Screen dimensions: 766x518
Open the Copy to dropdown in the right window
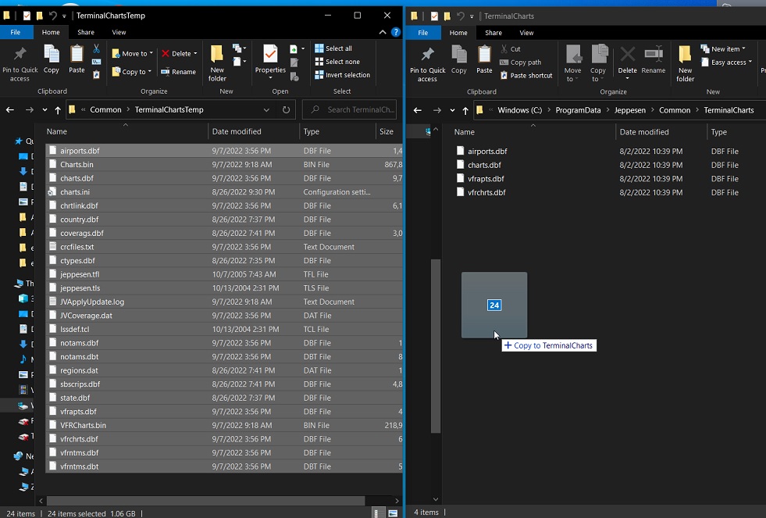point(599,66)
